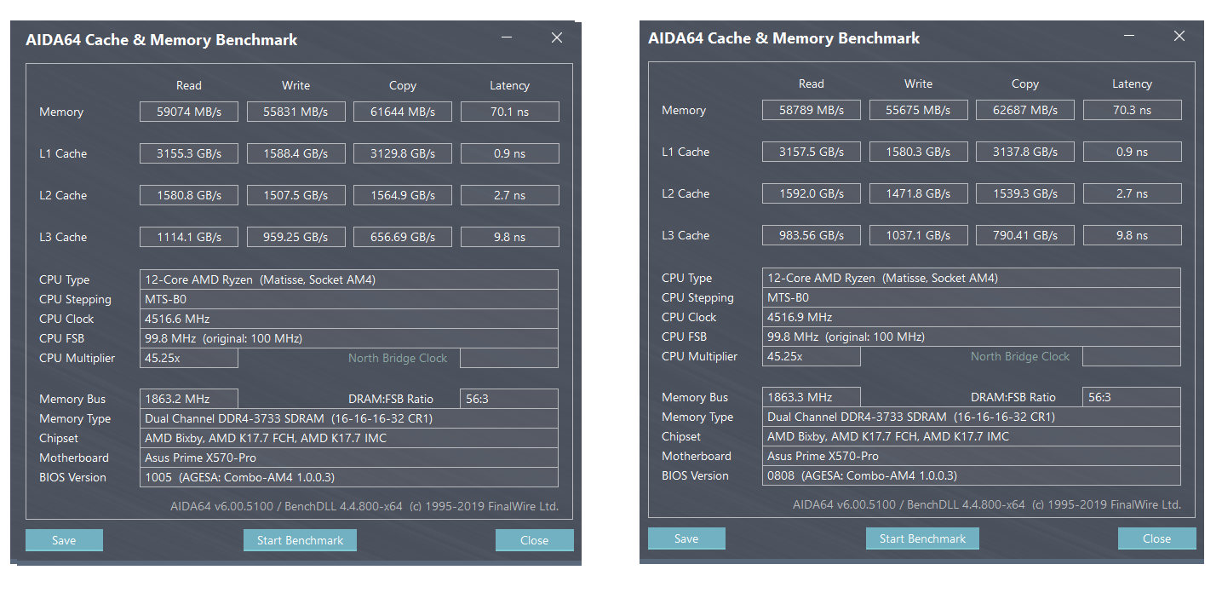
Task: Click Save in the left AIDA64 window
Action: click(64, 540)
